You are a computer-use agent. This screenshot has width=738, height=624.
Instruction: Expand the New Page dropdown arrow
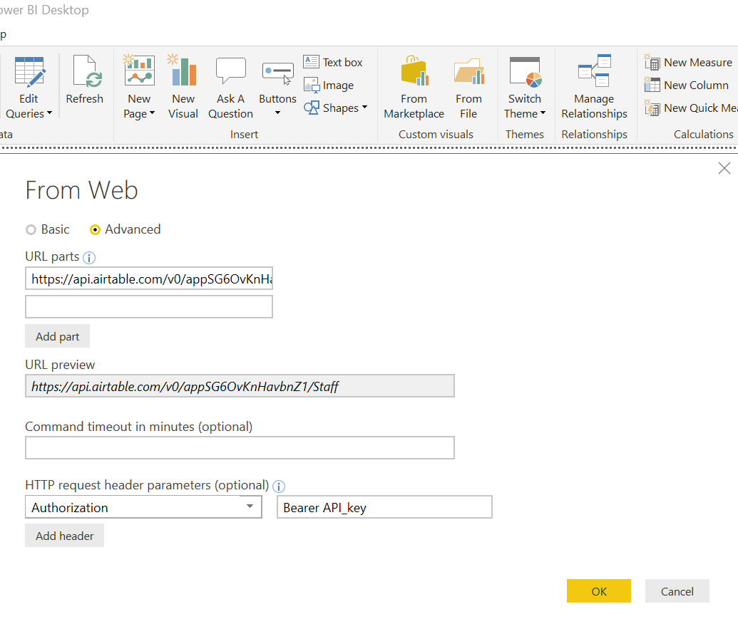coord(152,113)
